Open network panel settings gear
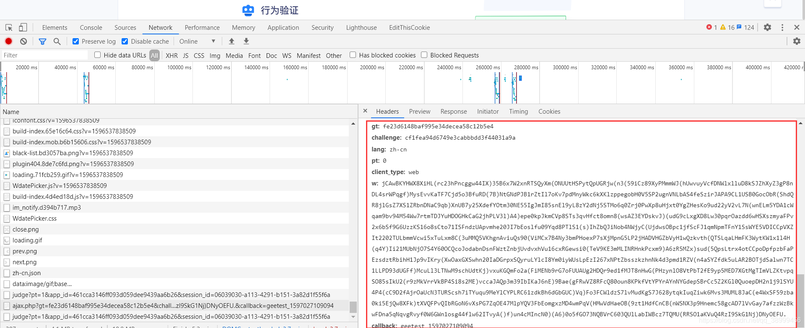The width and height of the screenshot is (805, 328). (797, 41)
